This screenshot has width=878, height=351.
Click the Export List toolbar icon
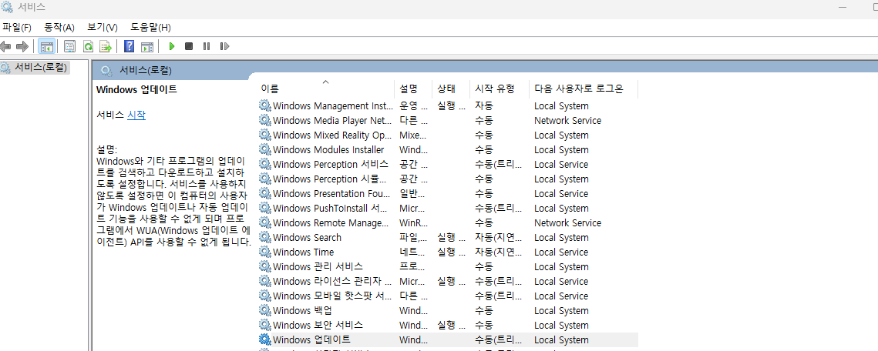[x=106, y=46]
